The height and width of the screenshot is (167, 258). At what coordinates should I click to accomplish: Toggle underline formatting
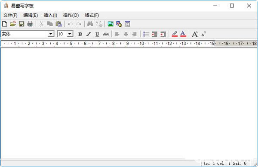pos(97,34)
